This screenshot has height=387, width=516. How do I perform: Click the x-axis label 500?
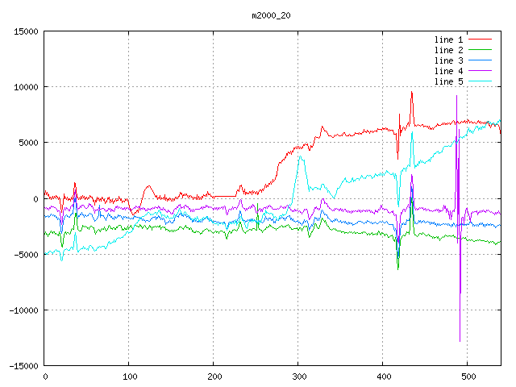(468, 377)
